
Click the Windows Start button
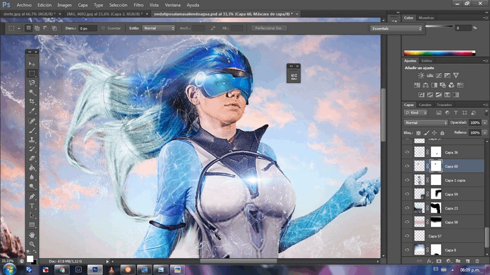10,269
